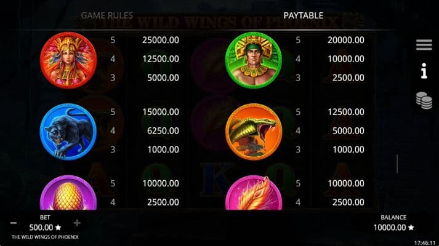Image resolution: width=439 pixels, height=246 pixels.
Task: Click the 25000.00 priestess payout
Action: (x=161, y=40)
